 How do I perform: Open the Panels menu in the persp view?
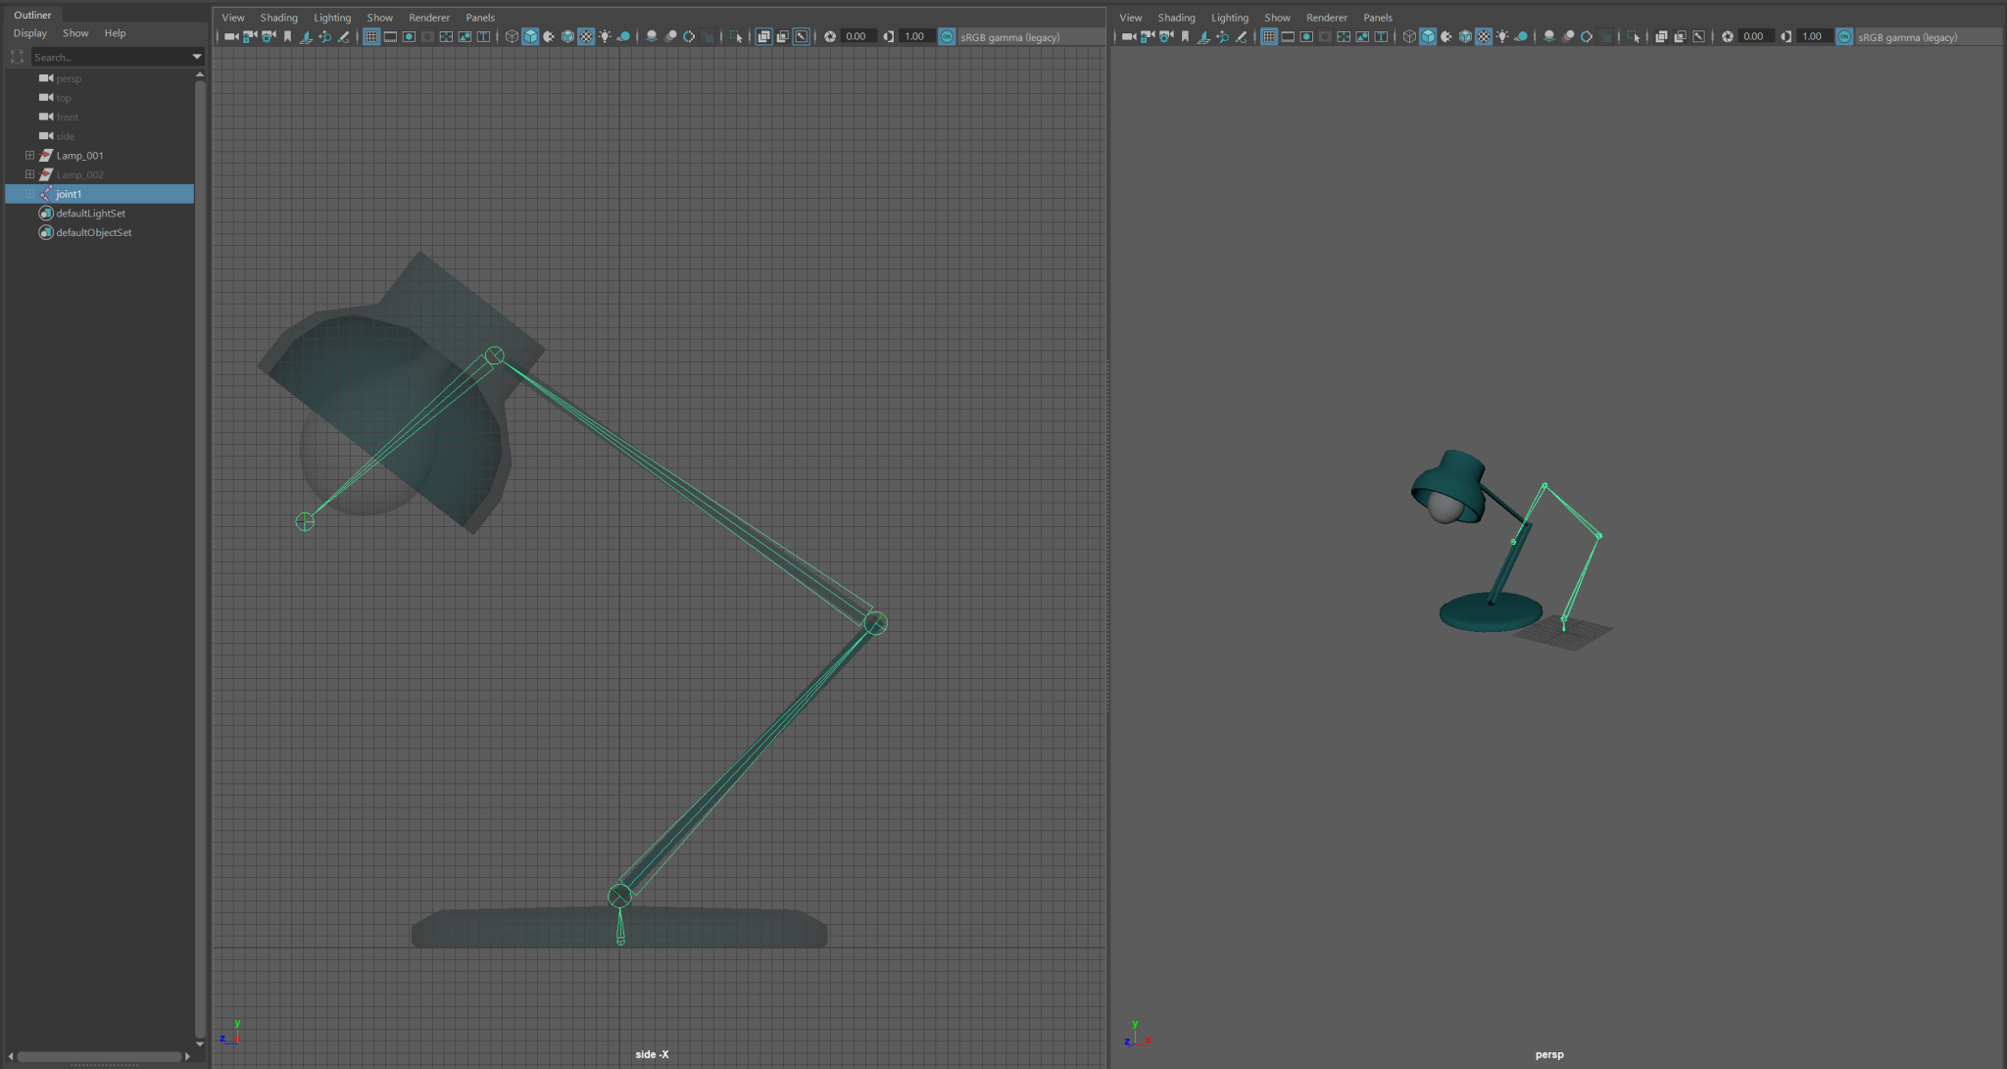[x=1377, y=18]
